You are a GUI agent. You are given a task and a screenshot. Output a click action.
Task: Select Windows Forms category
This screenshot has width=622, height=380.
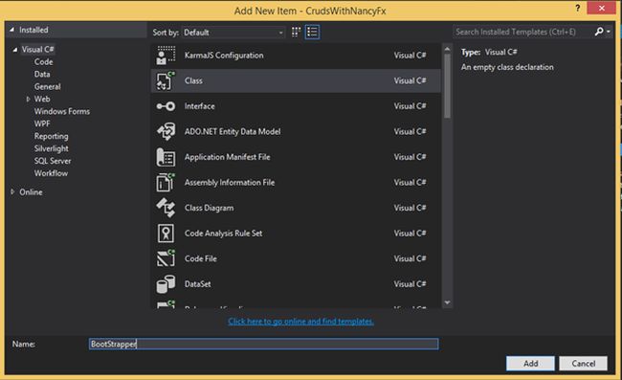point(62,111)
